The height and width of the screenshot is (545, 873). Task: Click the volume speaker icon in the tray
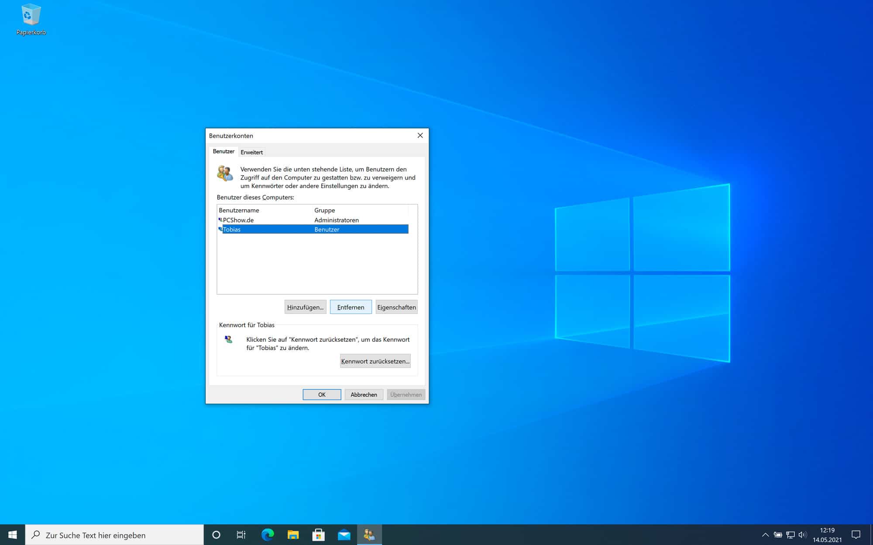803,534
